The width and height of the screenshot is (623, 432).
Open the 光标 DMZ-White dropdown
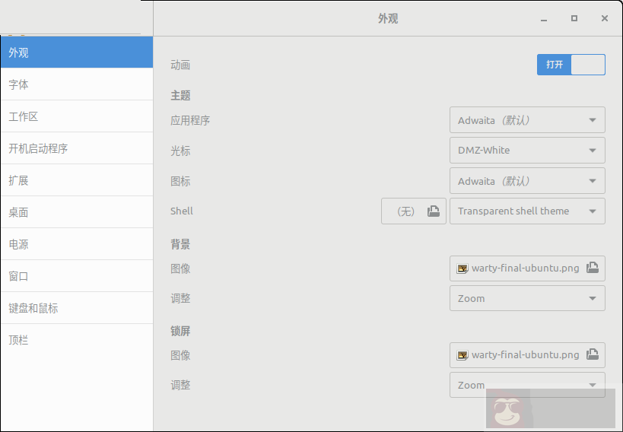coord(527,151)
